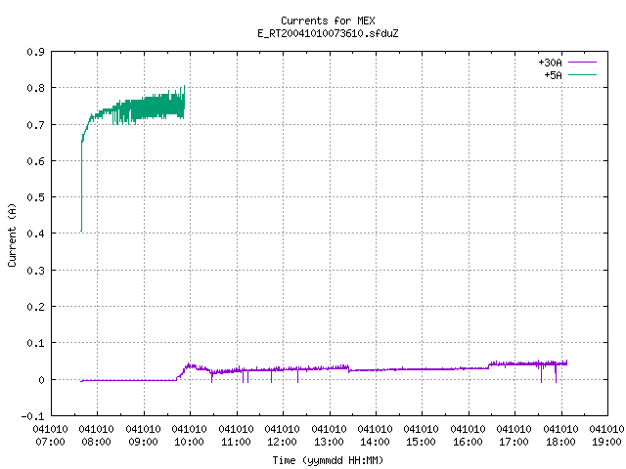
Task: Click the green +5A noisy band near 0.75 A
Action: pos(152,107)
